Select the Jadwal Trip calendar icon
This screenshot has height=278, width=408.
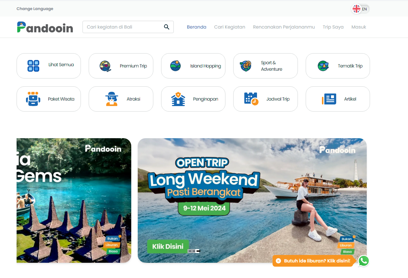251,99
